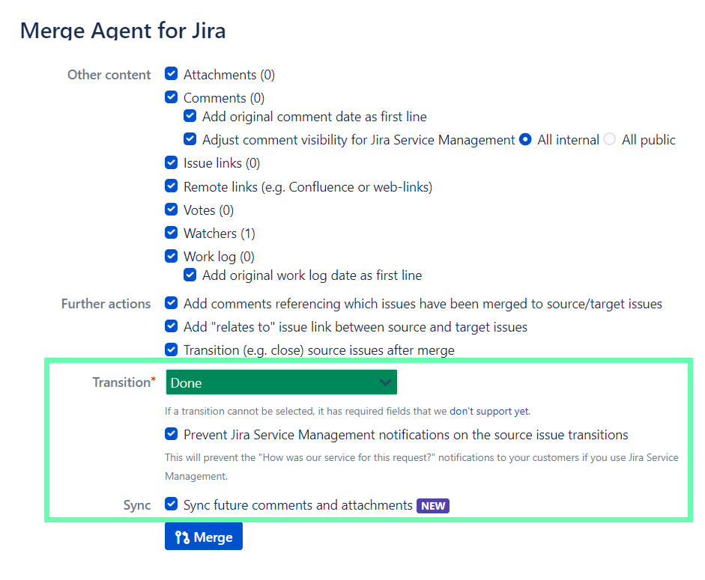Disable 'Prevent Jira Service Management notifications' option
The image size is (705, 580).
click(171, 434)
